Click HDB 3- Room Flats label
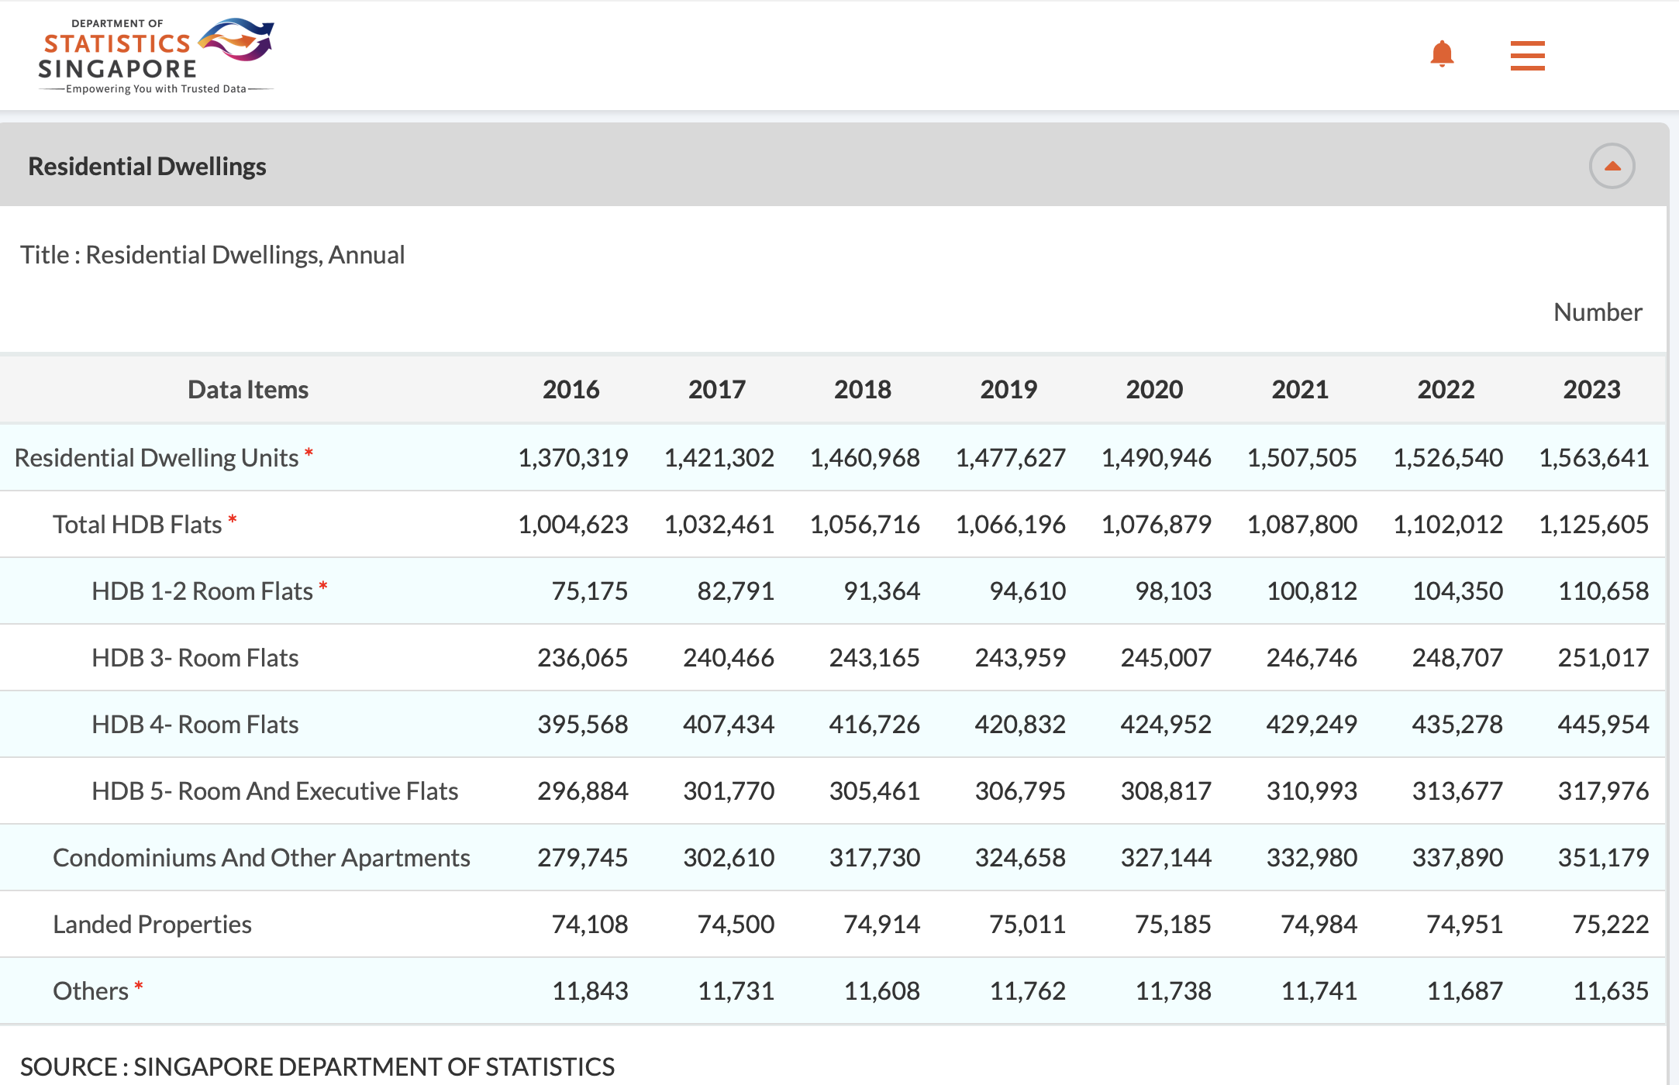The image size is (1679, 1085). 195,658
